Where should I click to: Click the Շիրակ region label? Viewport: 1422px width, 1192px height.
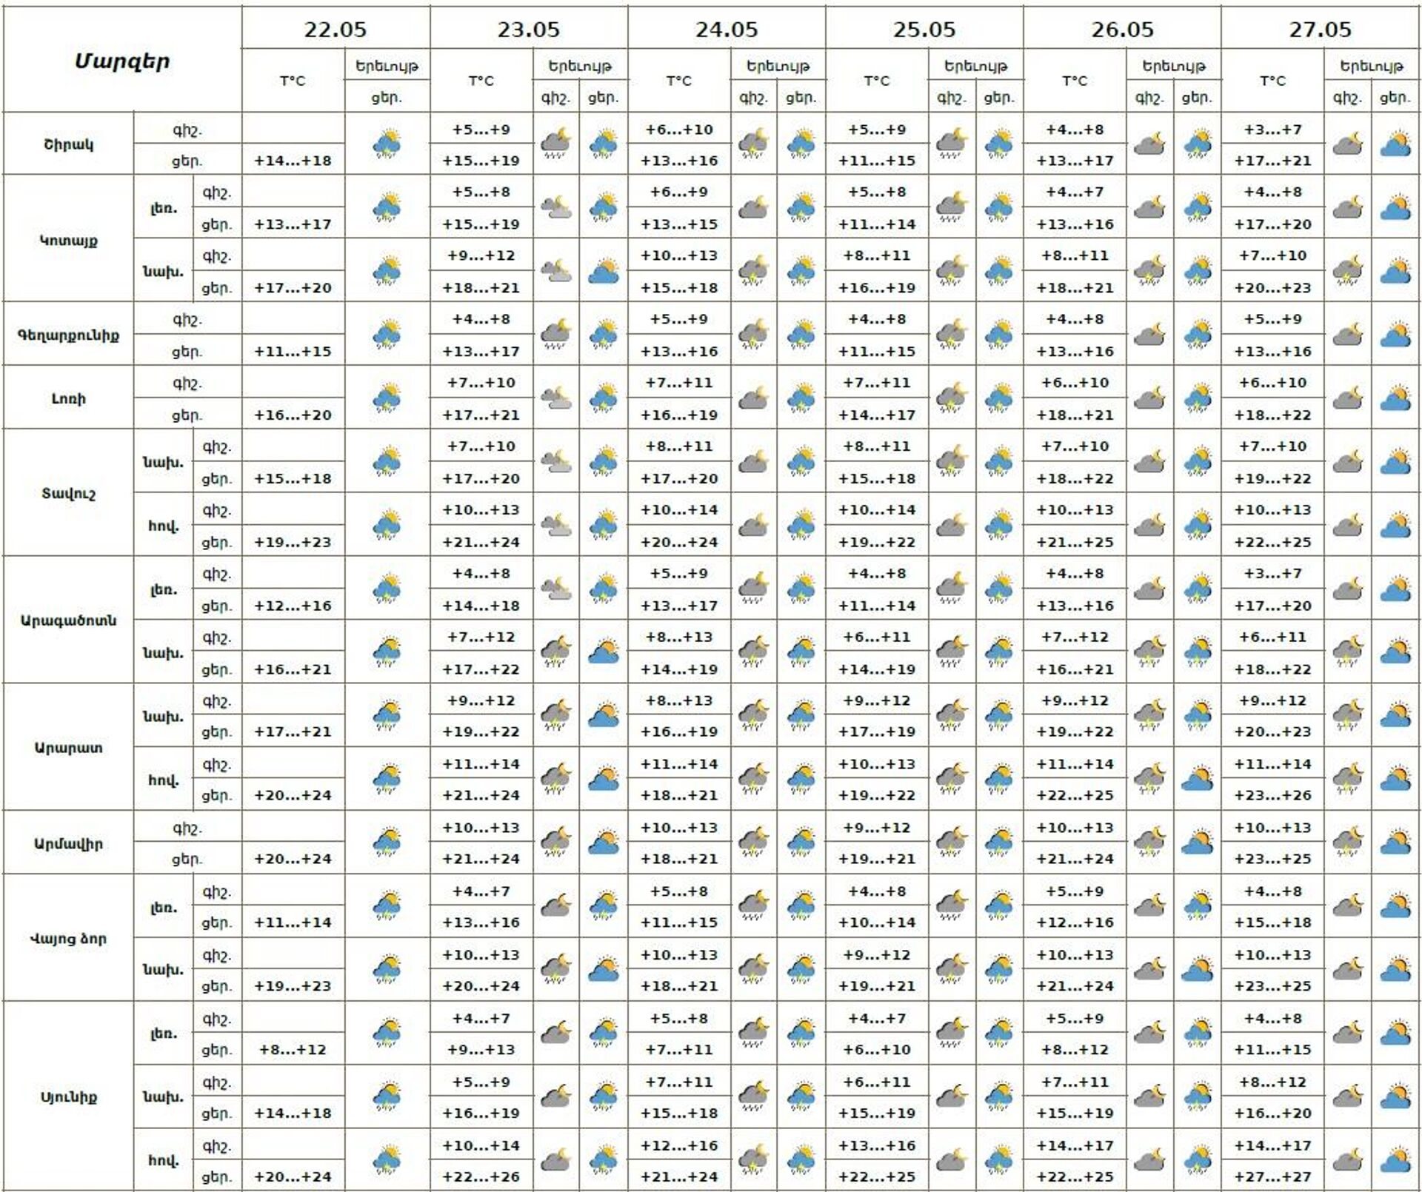(68, 144)
